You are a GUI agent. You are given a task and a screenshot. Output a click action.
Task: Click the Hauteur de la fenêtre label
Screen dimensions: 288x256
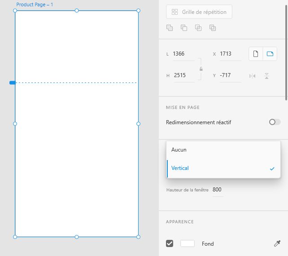click(188, 190)
